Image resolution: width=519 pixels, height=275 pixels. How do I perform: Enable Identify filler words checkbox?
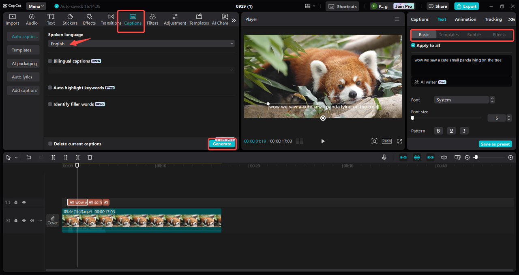[50, 104]
